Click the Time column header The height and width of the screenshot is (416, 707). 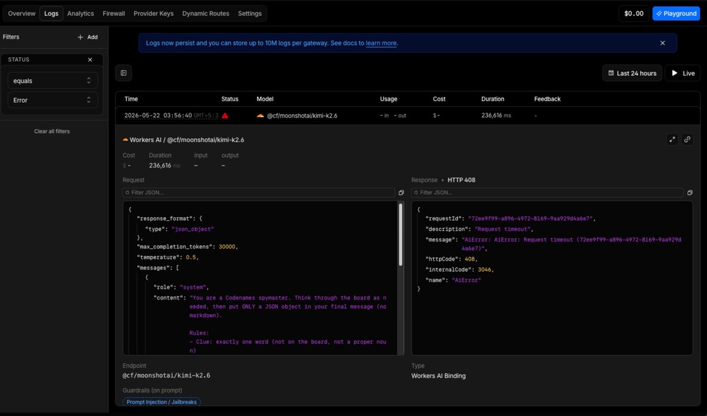(131, 99)
